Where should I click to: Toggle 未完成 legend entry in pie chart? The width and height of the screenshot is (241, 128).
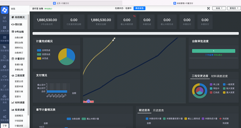[x=43, y=59]
